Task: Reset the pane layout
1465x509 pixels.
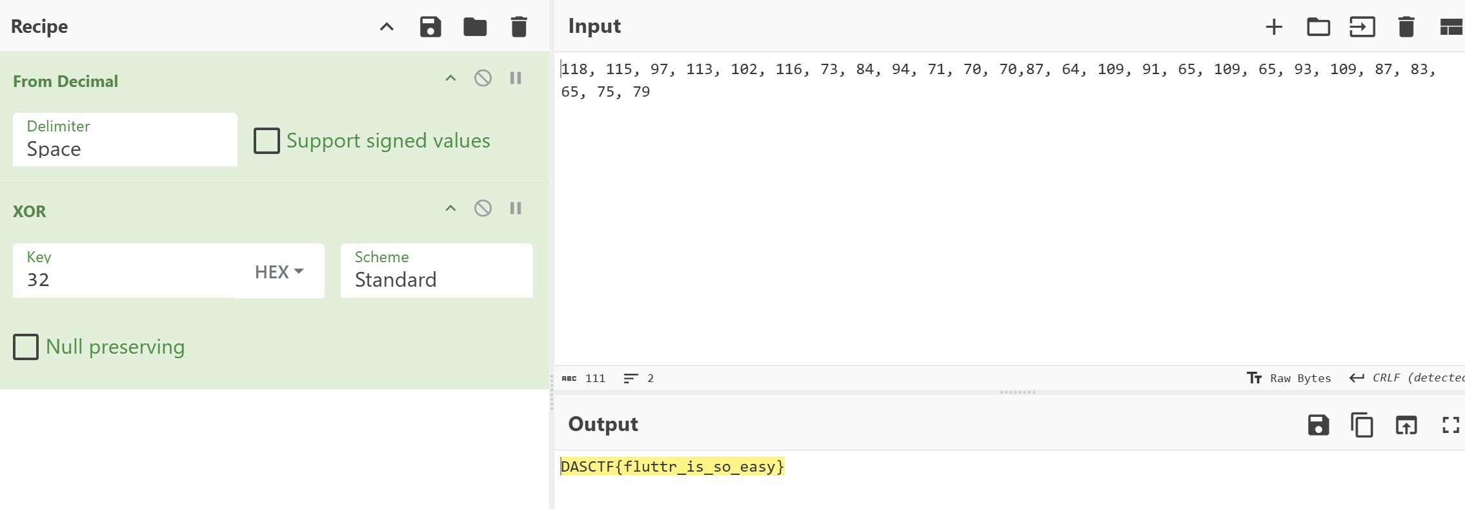Action: (1451, 27)
